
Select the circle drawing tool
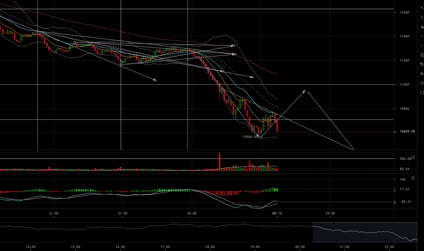pyautogui.click(x=422, y=83)
